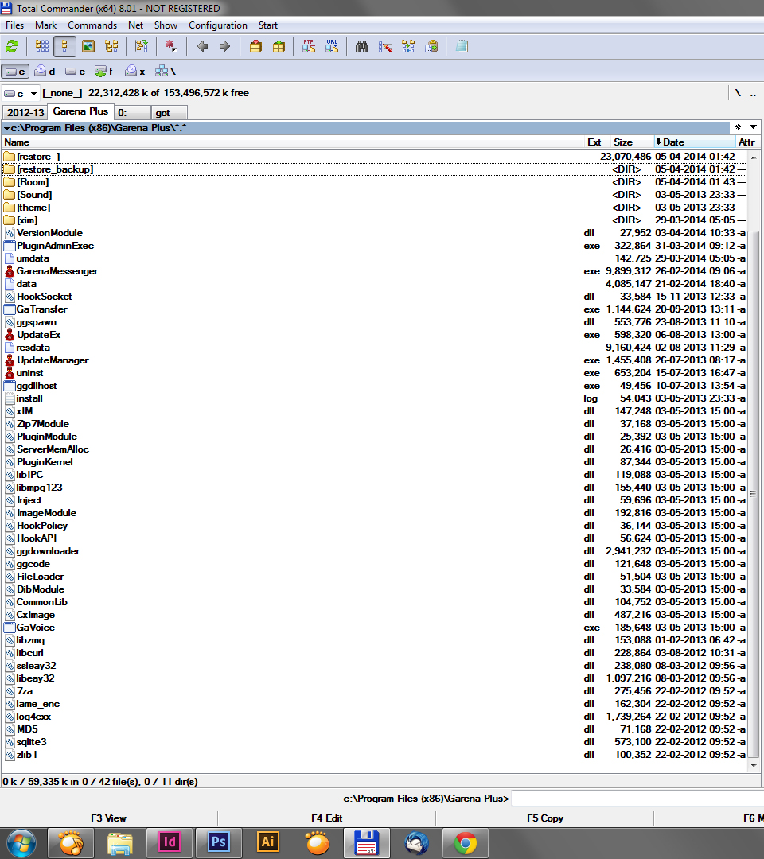Open the Start menu item
764x859 pixels.
pos(268,25)
